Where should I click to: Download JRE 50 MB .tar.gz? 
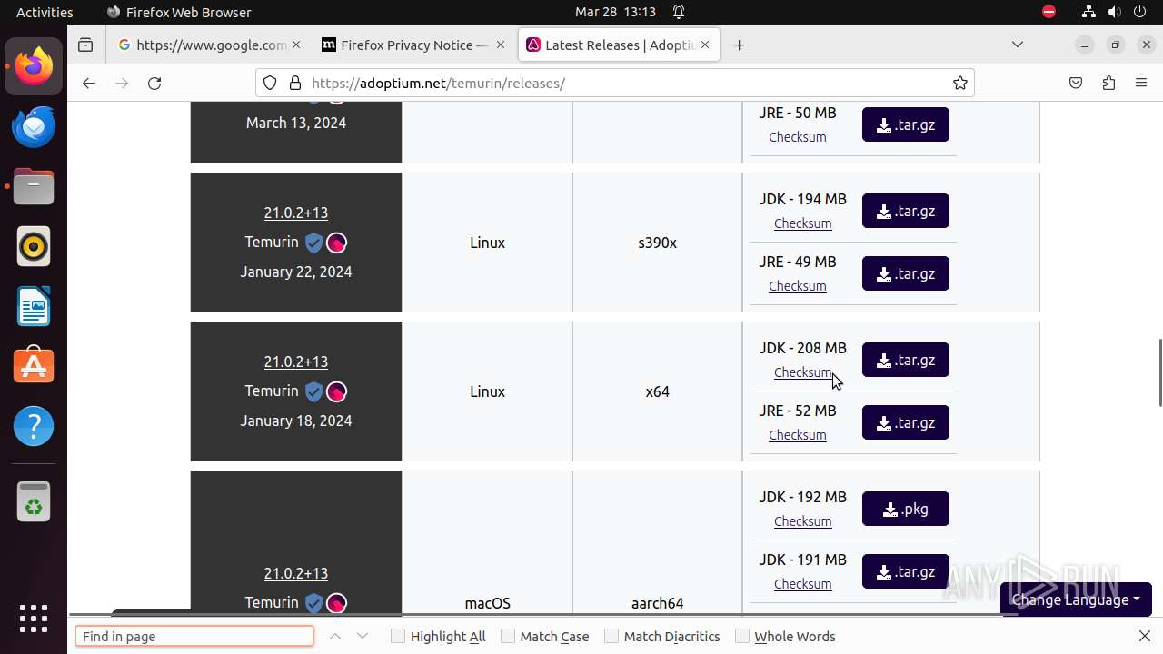point(906,124)
